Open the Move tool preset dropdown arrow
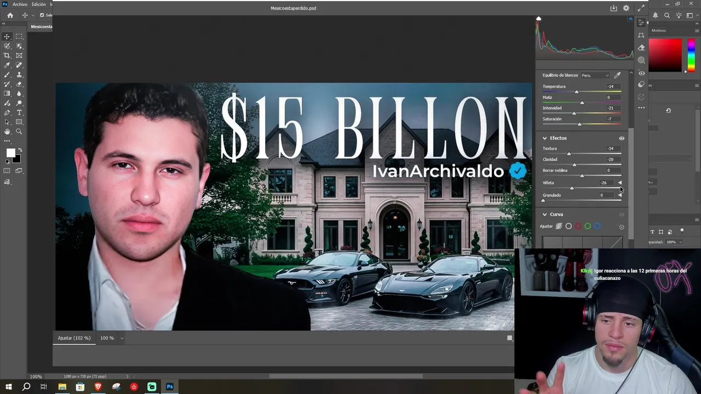This screenshot has width=701, height=394. point(32,15)
